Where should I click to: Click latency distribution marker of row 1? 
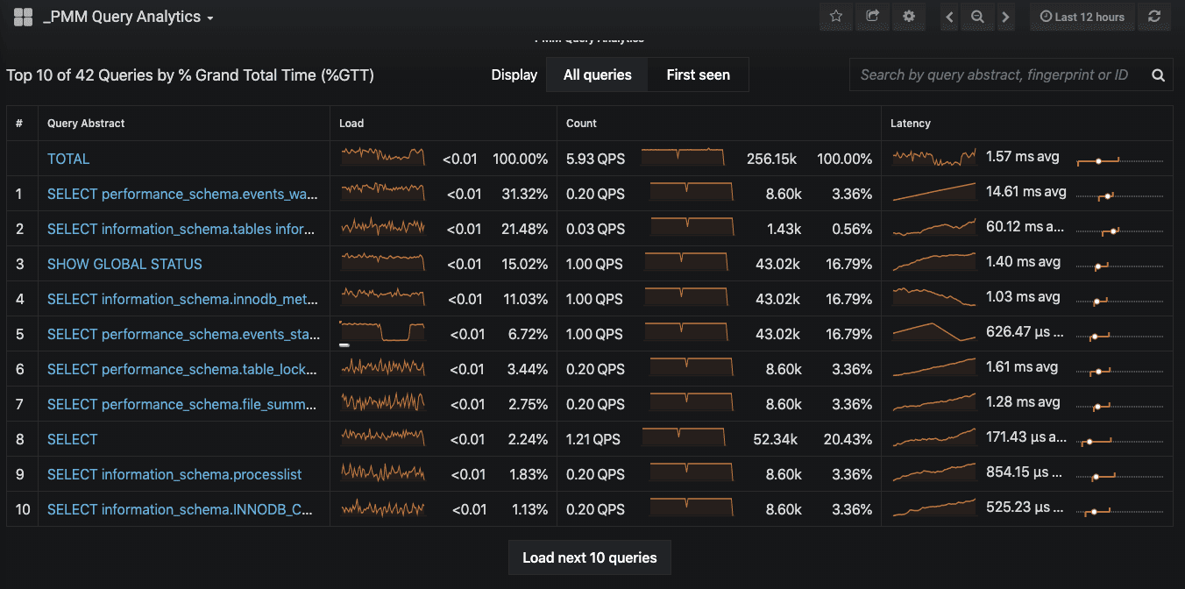(x=1109, y=196)
